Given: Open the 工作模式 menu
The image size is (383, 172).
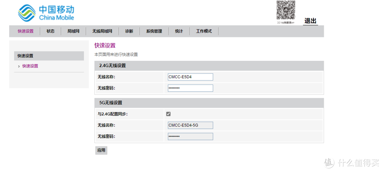Looking at the screenshot, I should tap(204, 31).
